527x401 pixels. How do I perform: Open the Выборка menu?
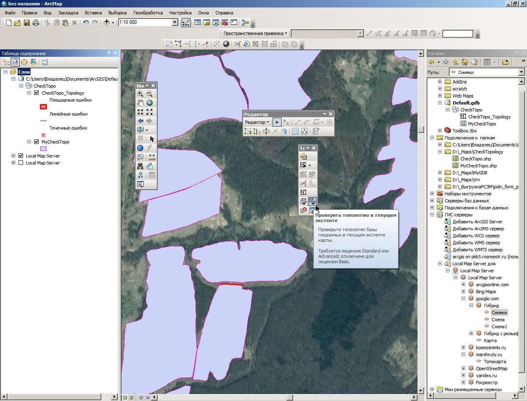coord(117,13)
